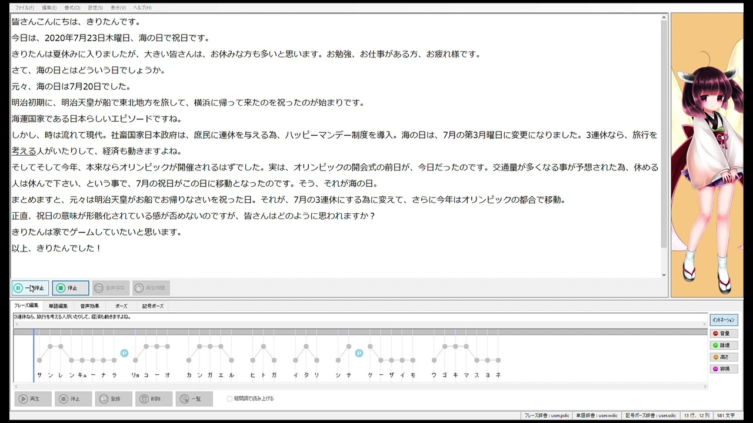Open the 書式(O) menu
This screenshot has width=753, height=423.
(x=72, y=8)
